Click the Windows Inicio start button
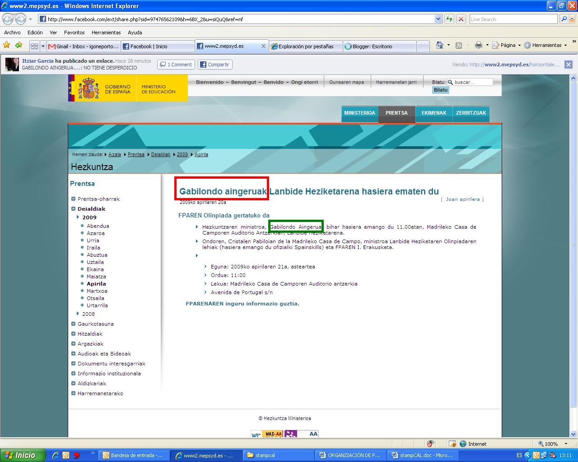The width and height of the screenshot is (578, 462). pyautogui.click(x=23, y=455)
